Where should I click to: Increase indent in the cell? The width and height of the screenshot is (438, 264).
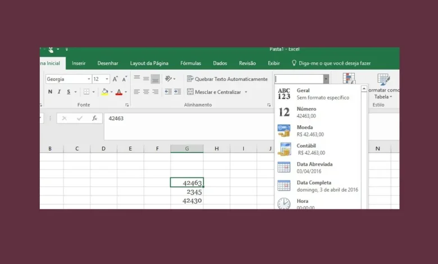click(x=177, y=92)
